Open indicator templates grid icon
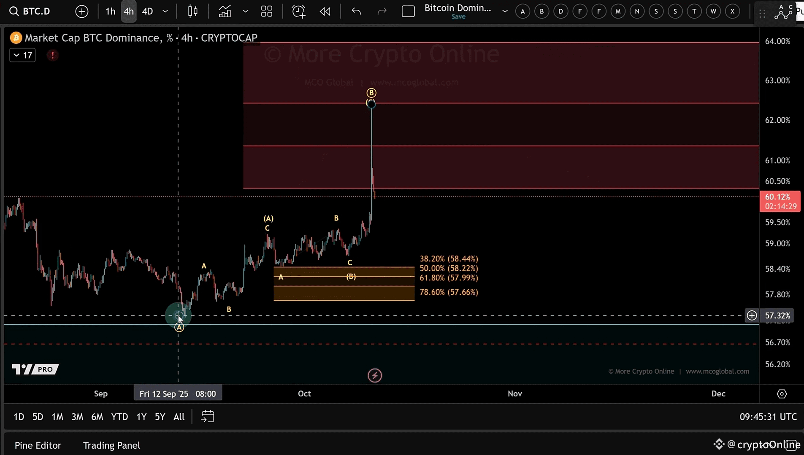The width and height of the screenshot is (804, 455). (266, 11)
